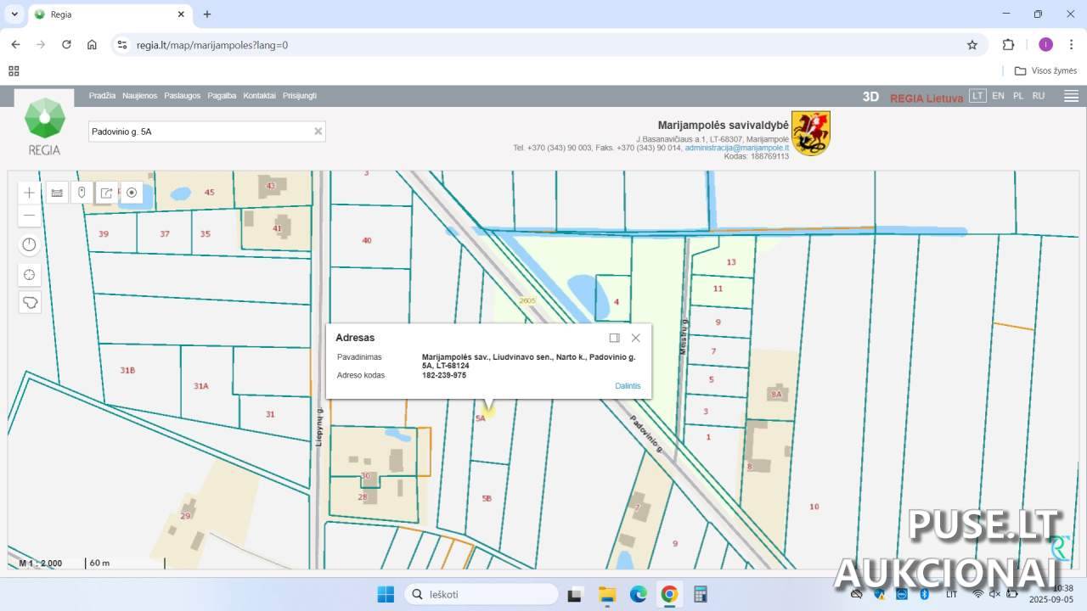Switch language to PL
Viewport: 1087px width, 611px height.
coord(1018,96)
